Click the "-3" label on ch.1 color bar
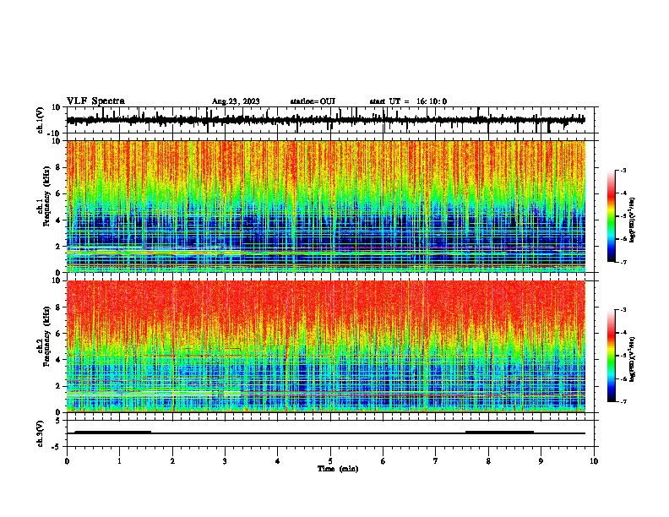The width and height of the screenshot is (669, 517). tap(623, 170)
